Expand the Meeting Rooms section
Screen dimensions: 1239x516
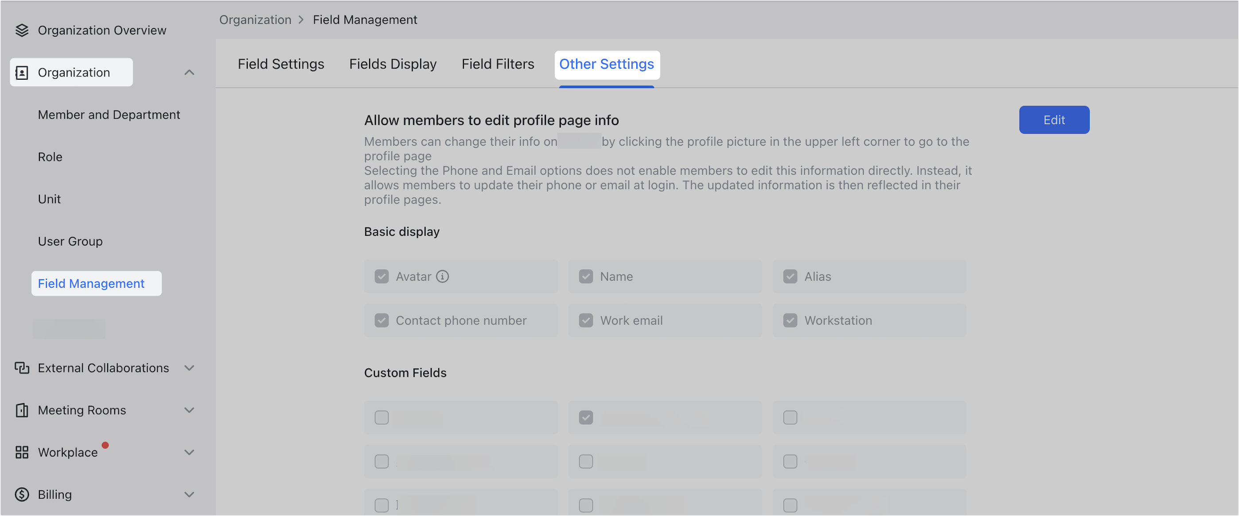(189, 410)
